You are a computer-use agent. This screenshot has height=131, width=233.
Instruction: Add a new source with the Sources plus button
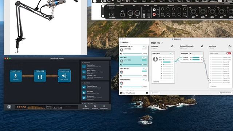173,46
